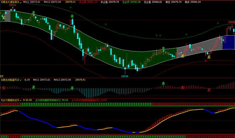Click the candlestick at the 25439 low
235x138 pixels.
[x=125, y=71]
